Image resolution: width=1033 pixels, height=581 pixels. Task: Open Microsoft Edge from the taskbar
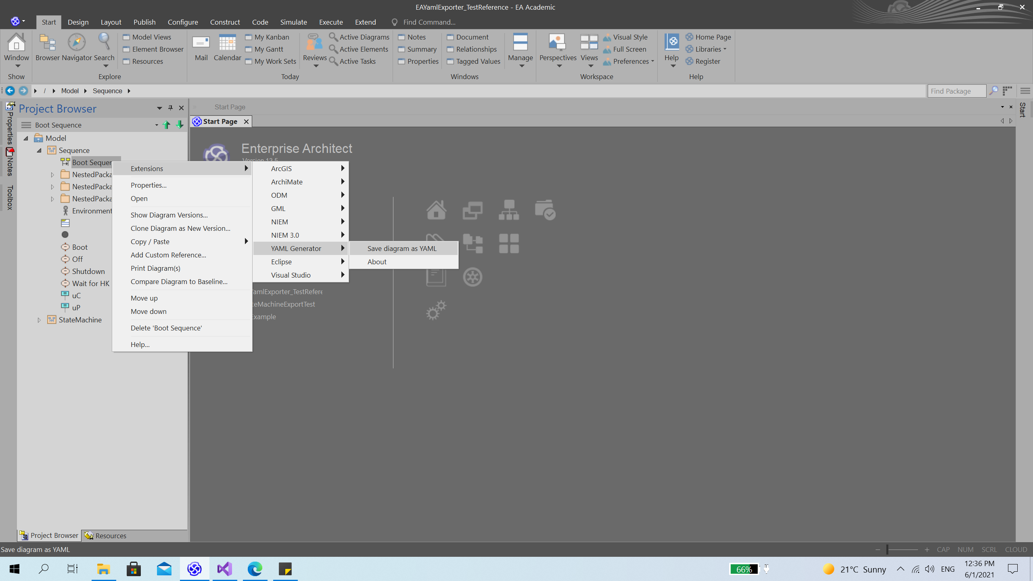point(255,569)
